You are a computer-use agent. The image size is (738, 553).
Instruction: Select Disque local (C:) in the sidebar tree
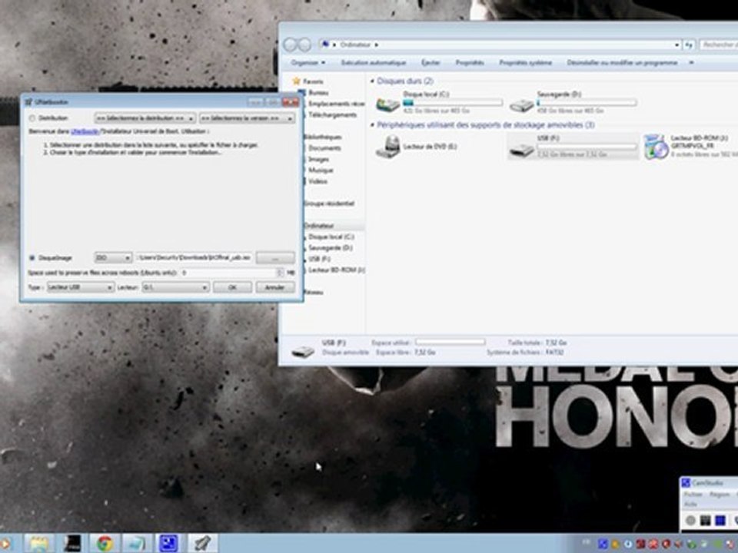click(331, 237)
